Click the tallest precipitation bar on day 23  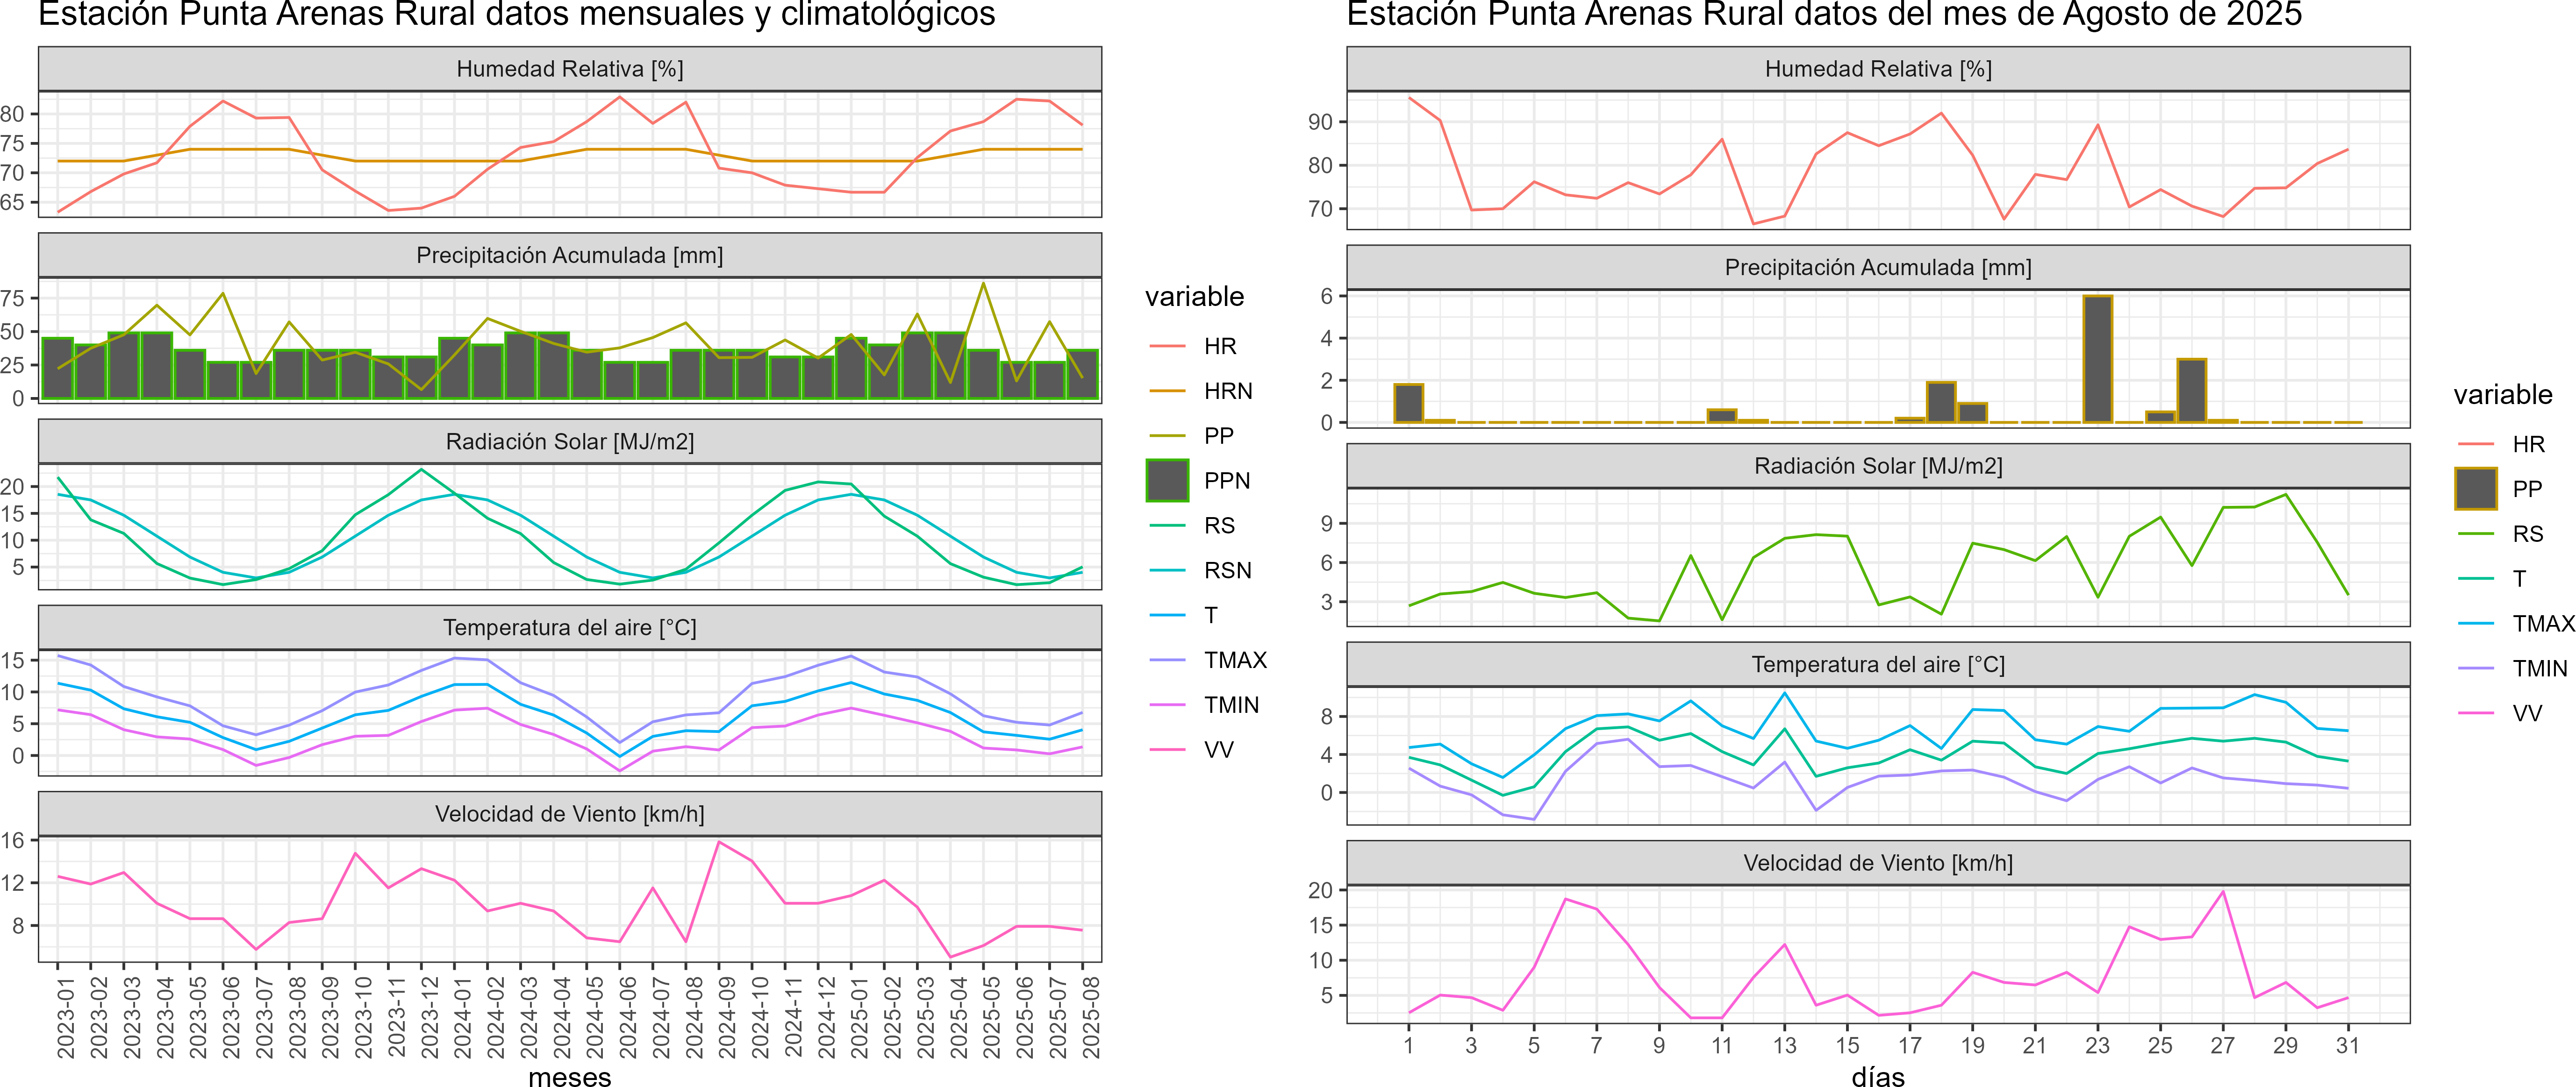tap(2097, 360)
